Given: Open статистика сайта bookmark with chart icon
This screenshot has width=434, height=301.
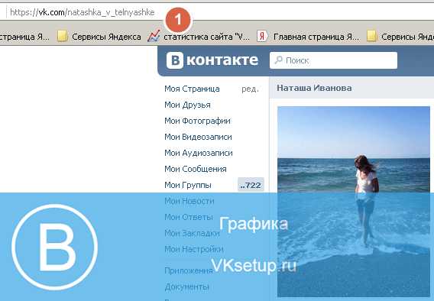Looking at the screenshot, I should click(199, 37).
